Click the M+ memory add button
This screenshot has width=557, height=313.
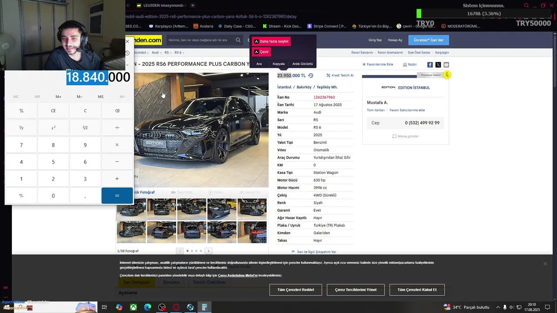pyautogui.click(x=58, y=97)
